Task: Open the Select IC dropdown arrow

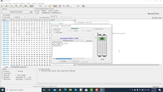Action: point(31,12)
